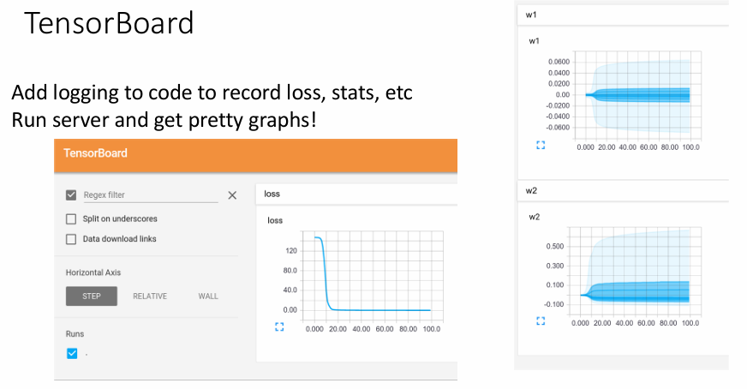Collapse the loss section header
The width and height of the screenshot is (747, 389).
pos(356,194)
